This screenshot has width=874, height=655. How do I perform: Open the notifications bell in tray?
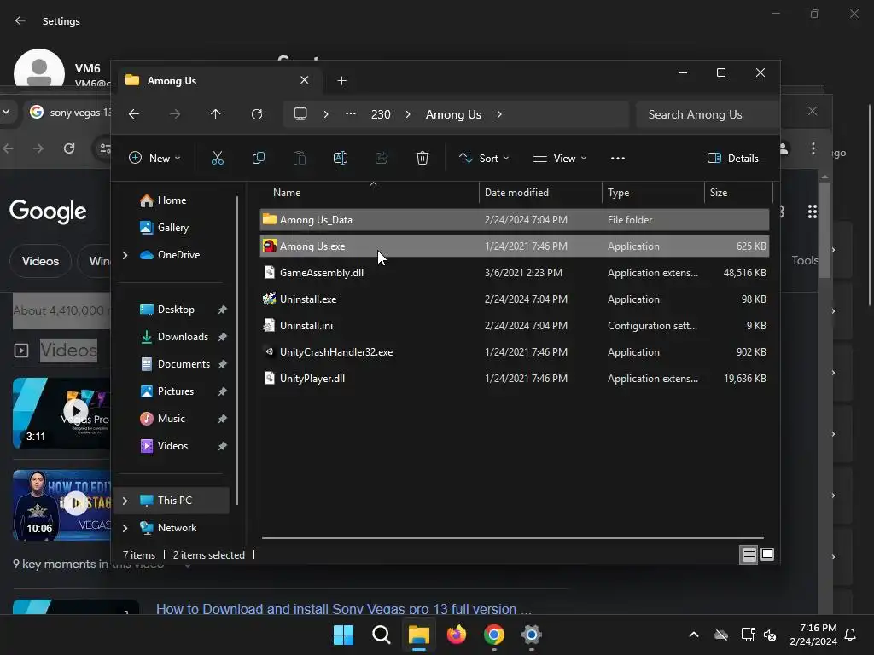click(851, 635)
